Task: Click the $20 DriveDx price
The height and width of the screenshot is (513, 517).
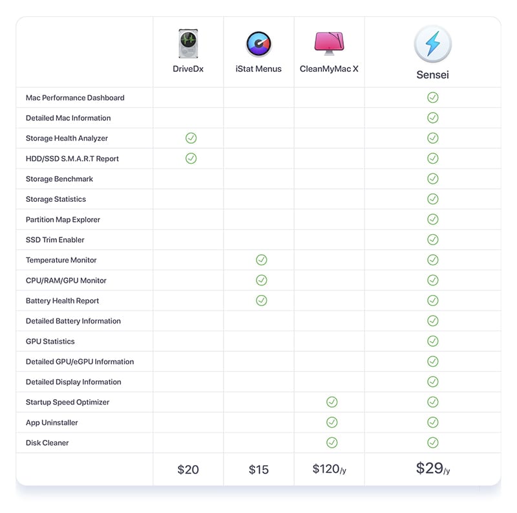Action: 188,470
